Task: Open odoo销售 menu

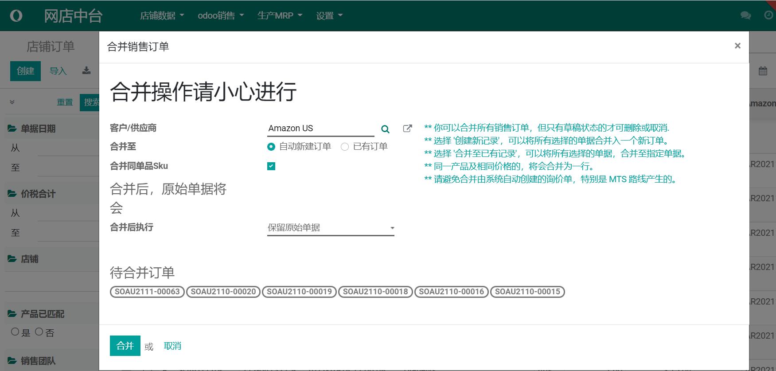Action: point(221,16)
